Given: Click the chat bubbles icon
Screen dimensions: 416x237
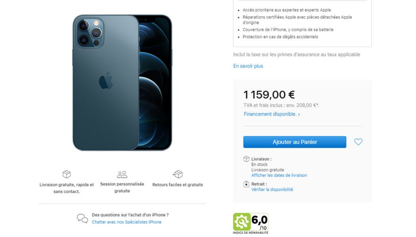Looking at the screenshot, I should tap(82, 218).
